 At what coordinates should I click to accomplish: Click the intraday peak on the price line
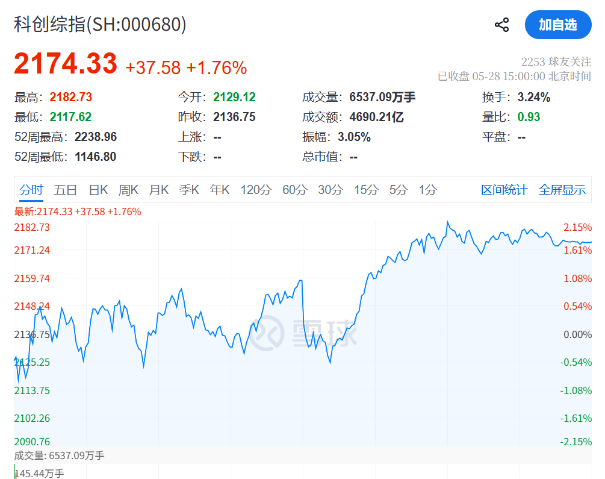(x=447, y=222)
